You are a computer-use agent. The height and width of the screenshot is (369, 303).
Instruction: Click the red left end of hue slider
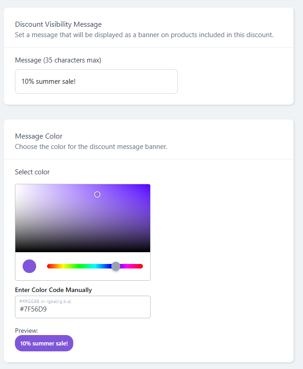coord(49,266)
